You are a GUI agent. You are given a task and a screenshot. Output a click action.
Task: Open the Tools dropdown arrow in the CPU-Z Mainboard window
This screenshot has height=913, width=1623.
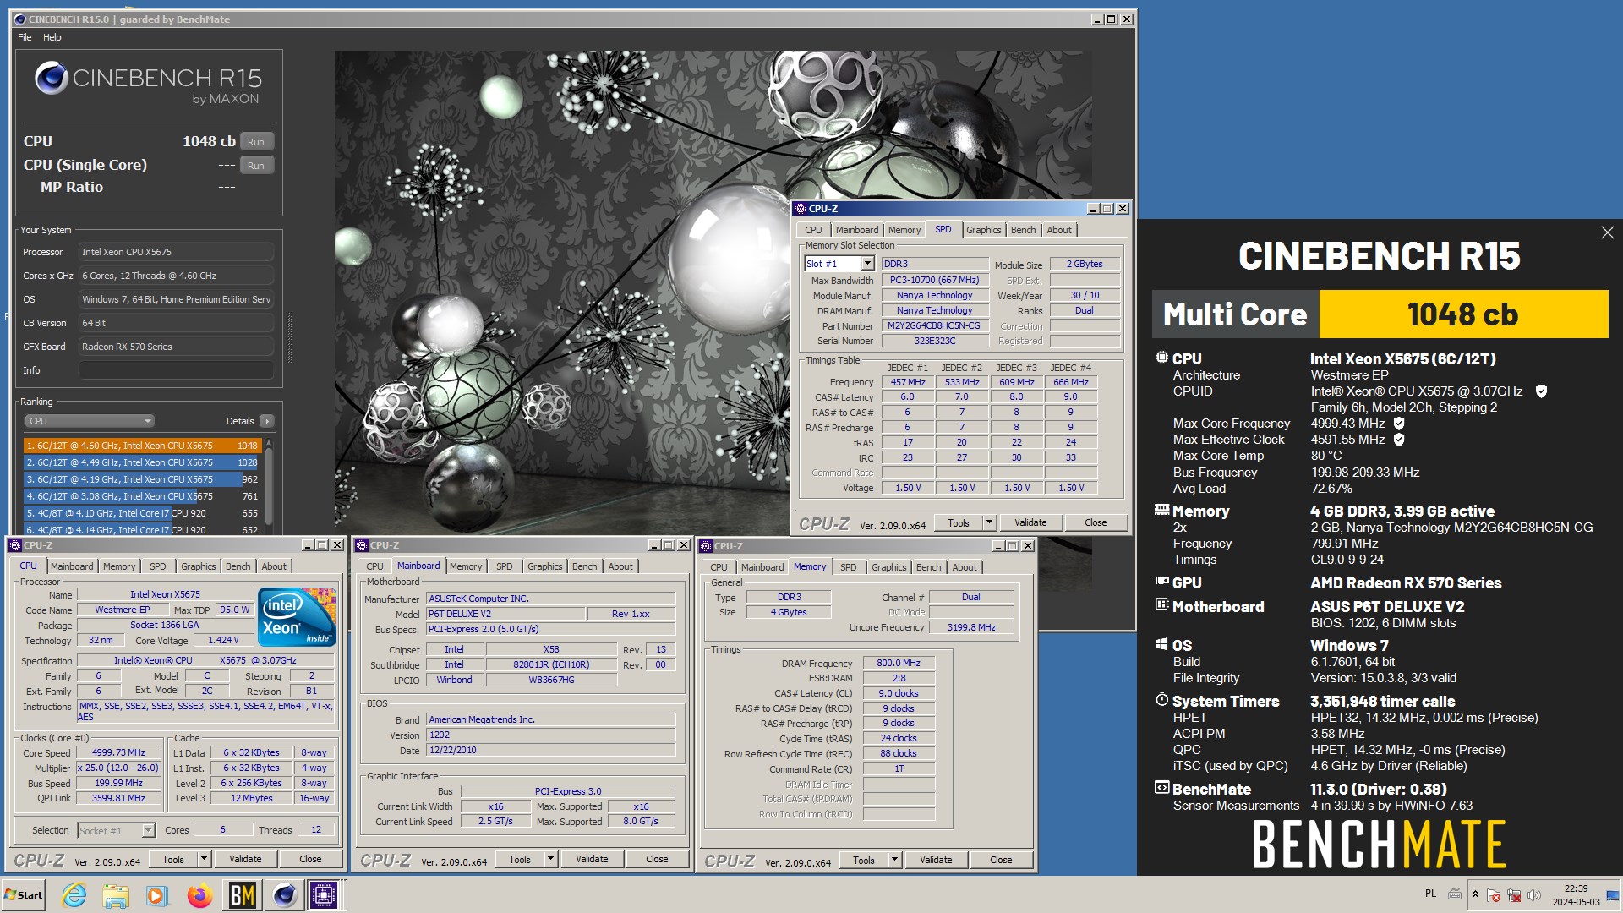(550, 859)
